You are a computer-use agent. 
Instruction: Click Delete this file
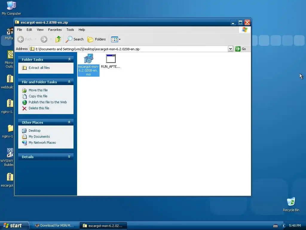click(x=39, y=108)
